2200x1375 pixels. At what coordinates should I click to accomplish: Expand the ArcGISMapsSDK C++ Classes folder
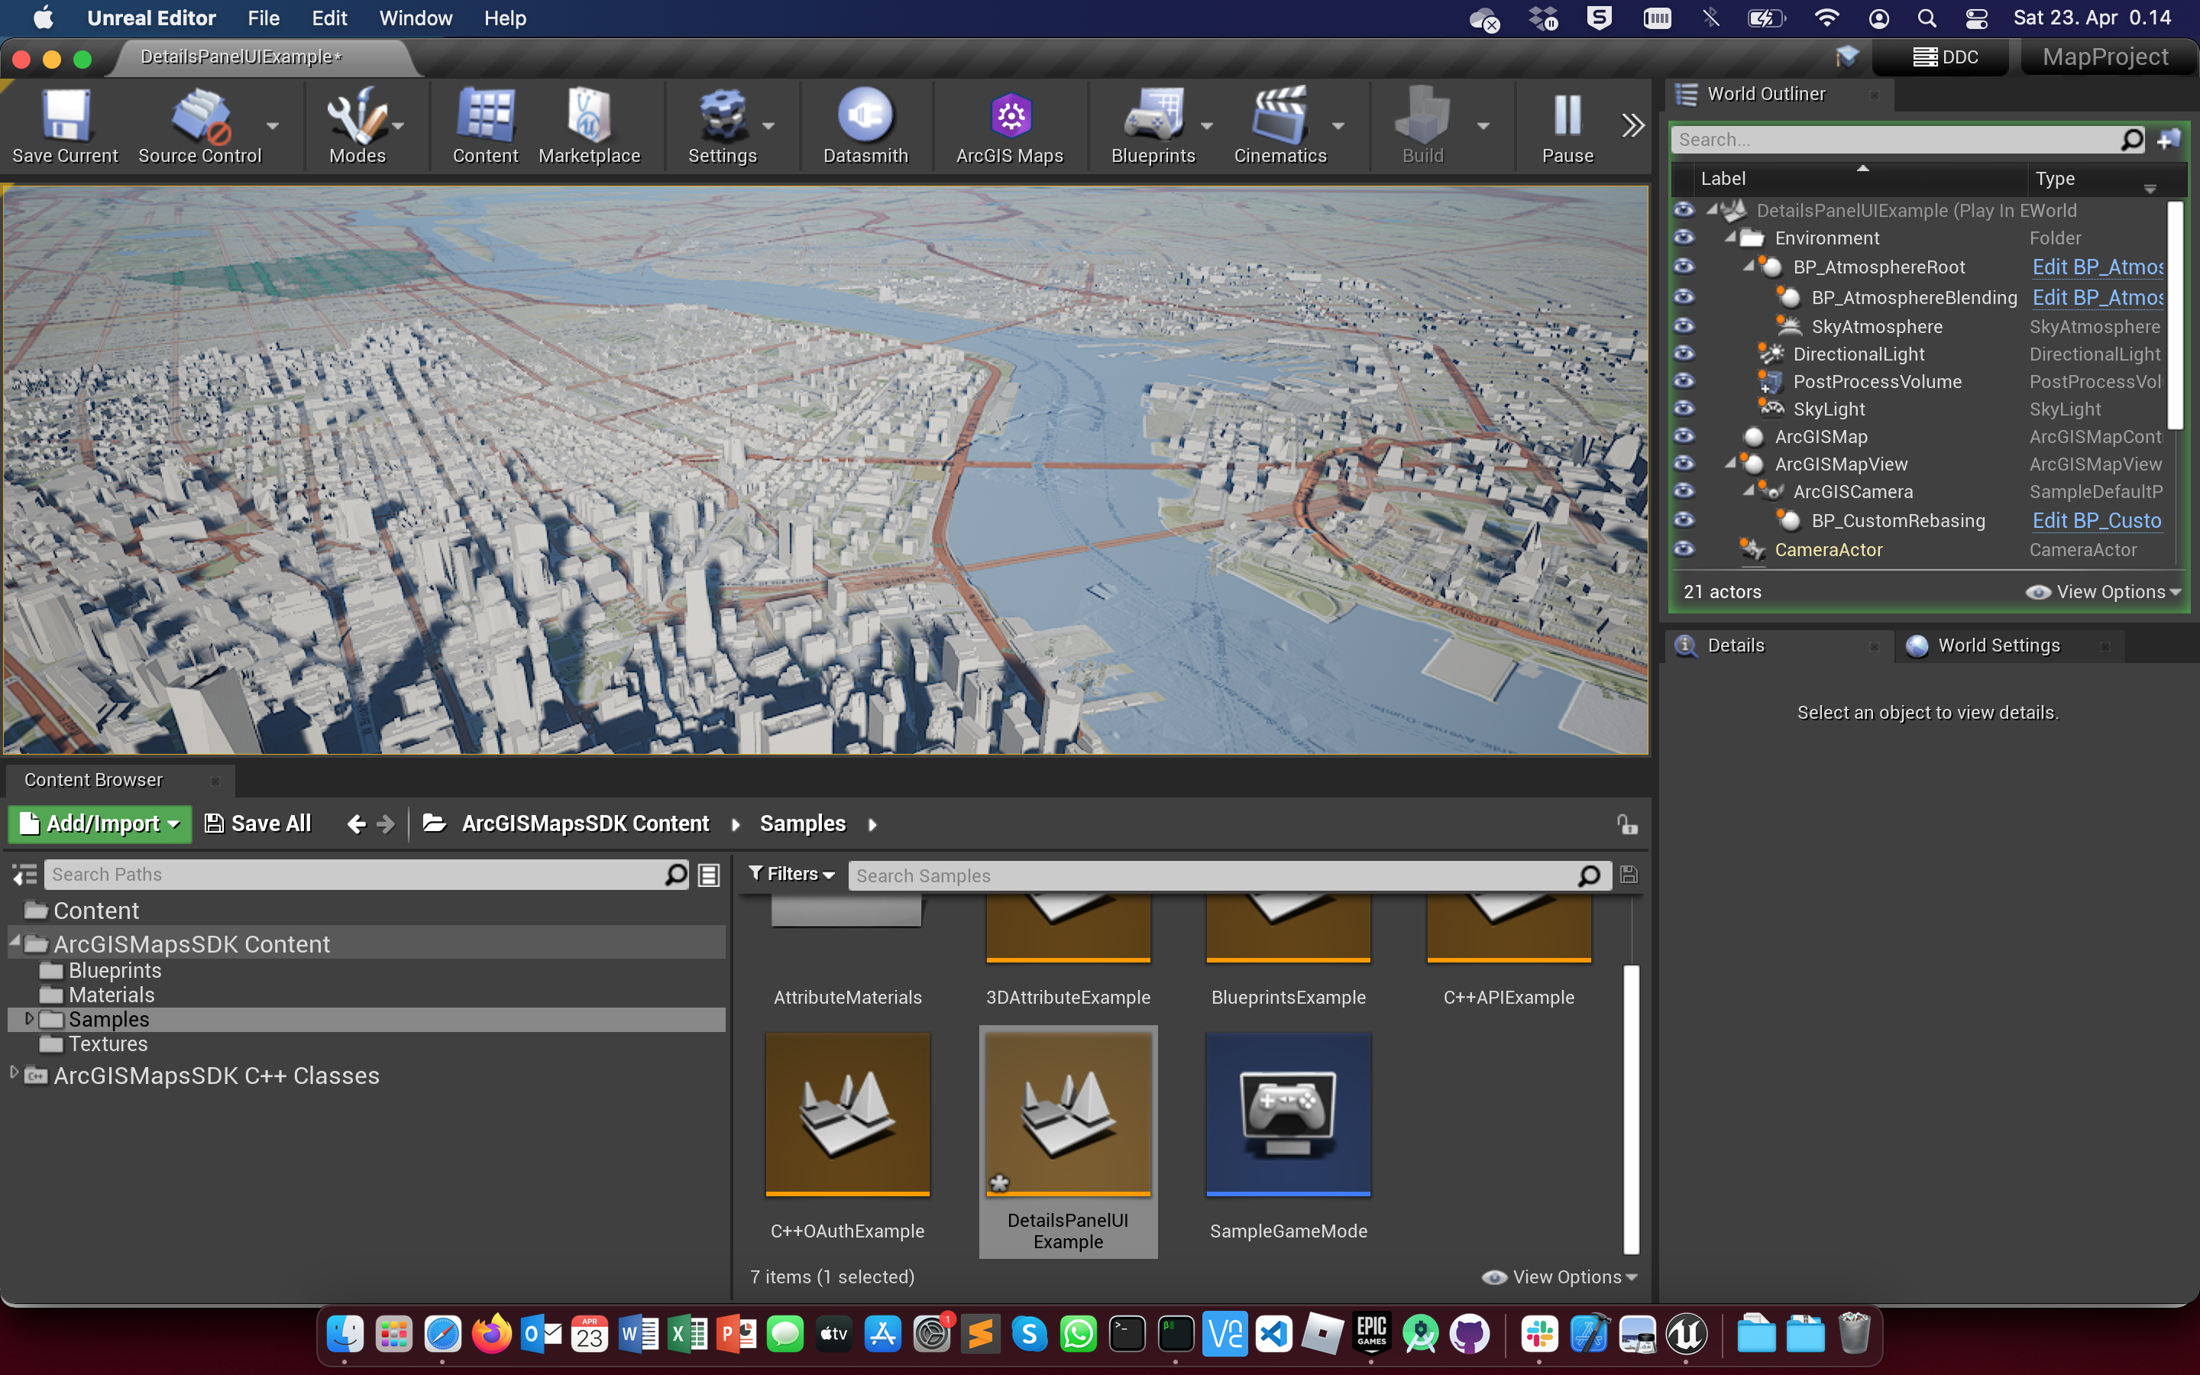click(14, 1074)
